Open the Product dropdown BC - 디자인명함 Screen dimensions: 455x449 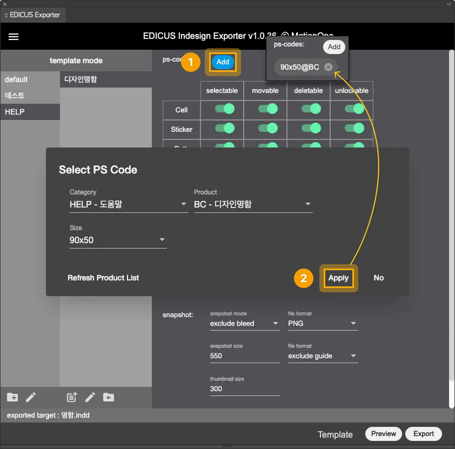(253, 204)
